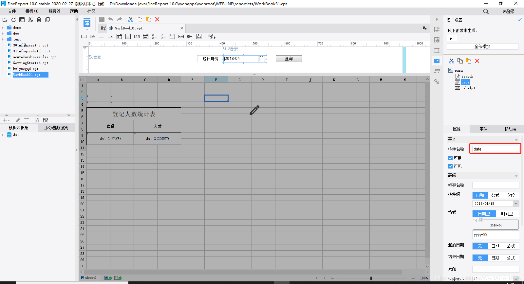Select the tree view widget tool
The width and height of the screenshot is (524, 284).
[x=199, y=36]
